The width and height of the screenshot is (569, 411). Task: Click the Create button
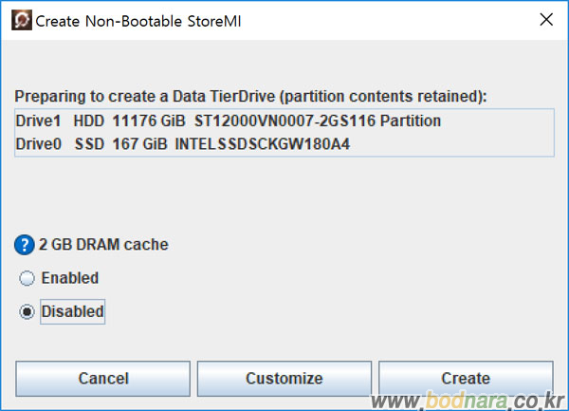(466, 379)
